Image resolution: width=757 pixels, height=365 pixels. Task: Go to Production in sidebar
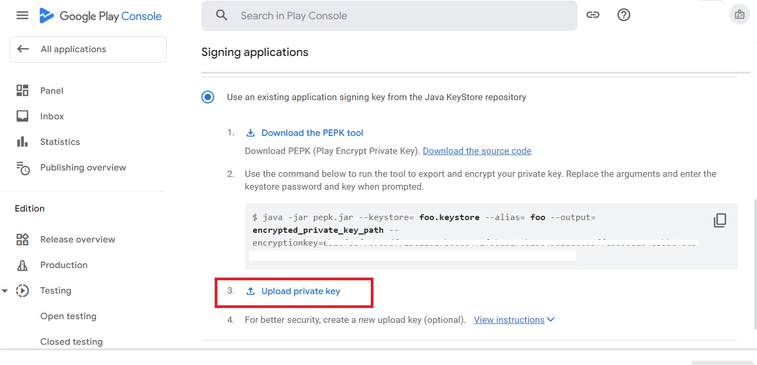(x=63, y=265)
